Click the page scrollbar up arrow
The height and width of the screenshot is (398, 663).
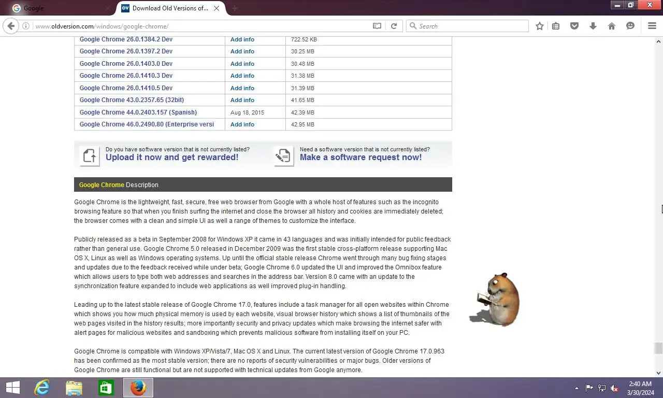coord(658,41)
